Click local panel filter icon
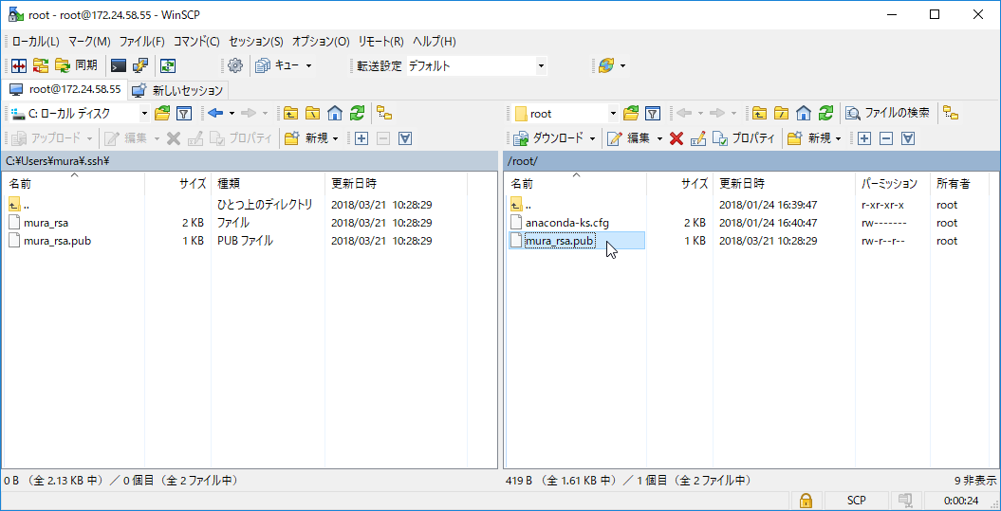This screenshot has height=511, width=1001. click(x=184, y=114)
